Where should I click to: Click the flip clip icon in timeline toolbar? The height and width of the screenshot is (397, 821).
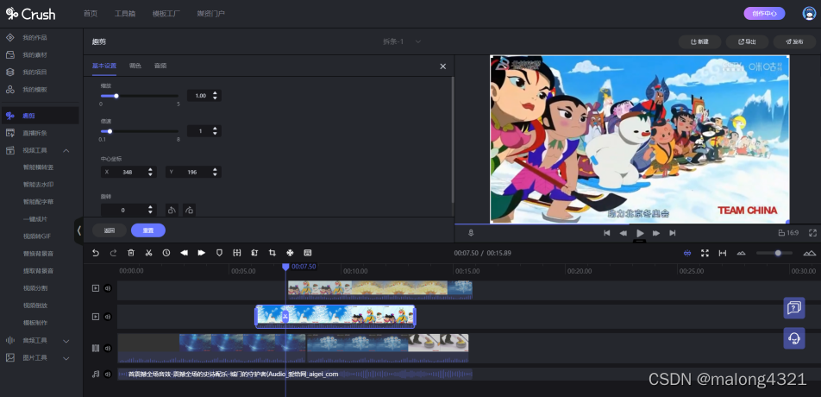254,253
